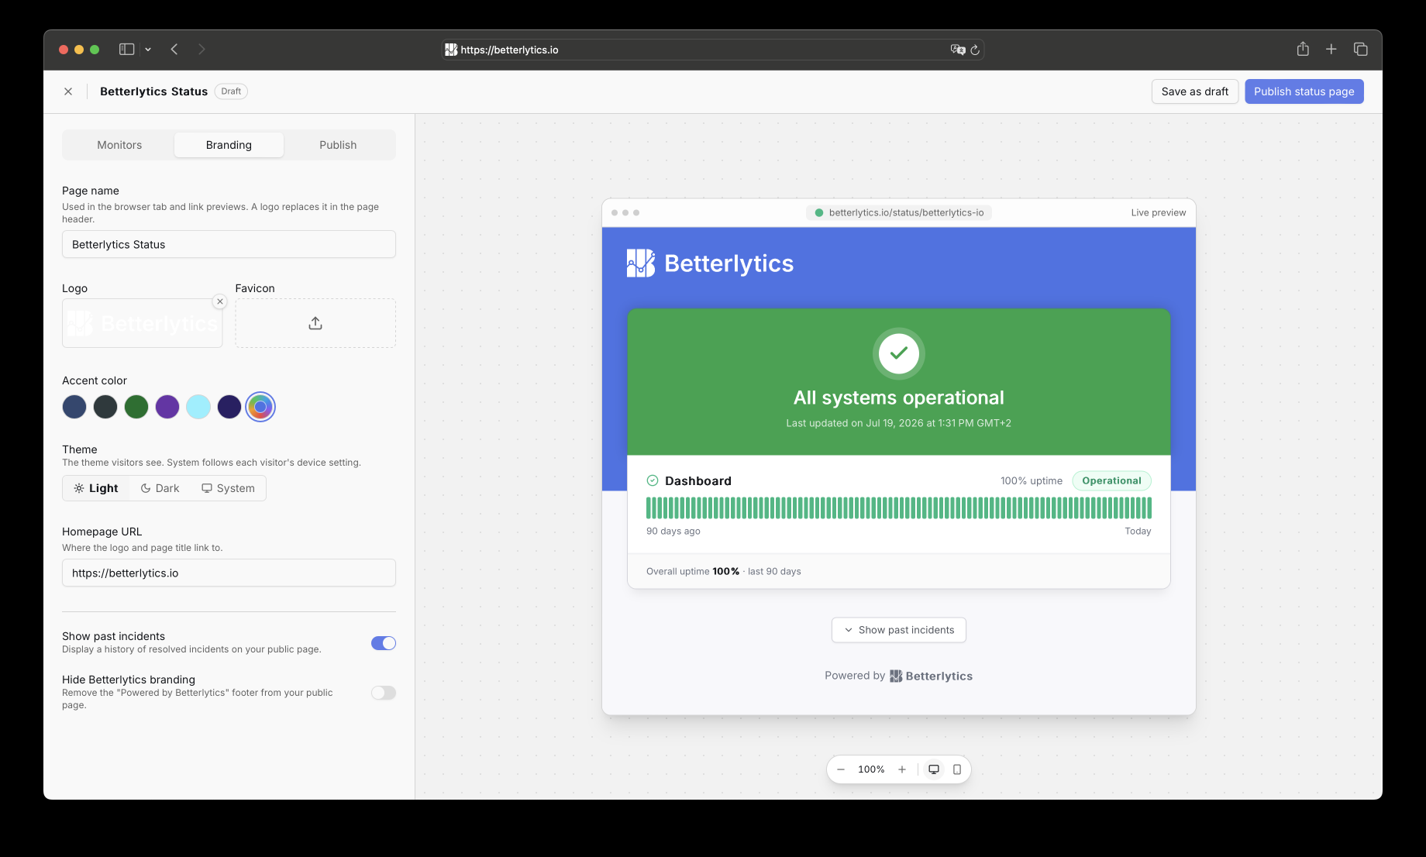The height and width of the screenshot is (857, 1426).
Task: Switch preview to desktop view icon
Action: (934, 769)
